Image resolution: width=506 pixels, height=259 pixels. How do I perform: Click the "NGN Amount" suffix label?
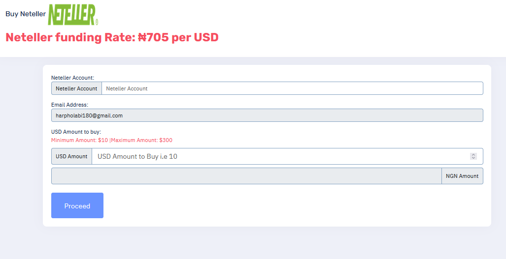pyautogui.click(x=462, y=176)
